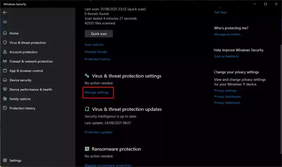Click Get help link
The width and height of the screenshot is (282, 167).
click(220, 12)
